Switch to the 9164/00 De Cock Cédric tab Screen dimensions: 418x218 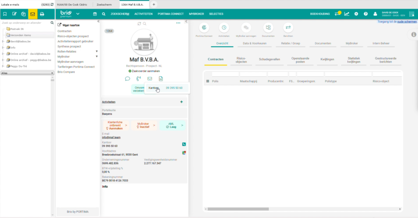(72, 4)
